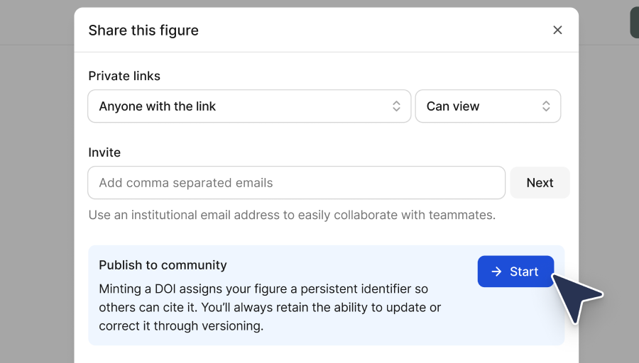Click the Publish to community heading
Image resolution: width=639 pixels, height=363 pixels.
point(163,265)
